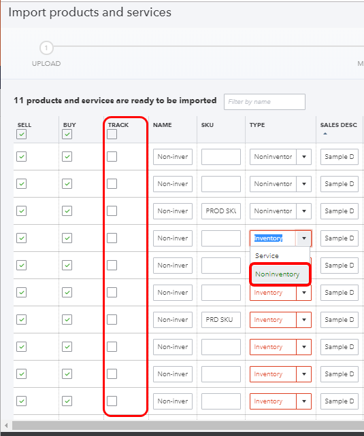
Task: Click the Filter by name field
Action: coord(265,102)
